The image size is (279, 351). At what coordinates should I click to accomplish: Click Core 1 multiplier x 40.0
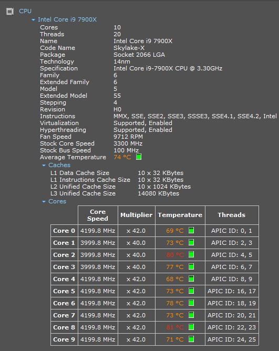click(x=137, y=243)
